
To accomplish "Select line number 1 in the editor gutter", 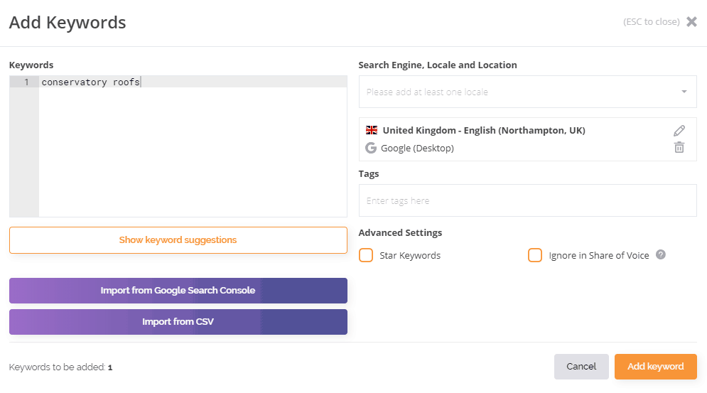I will click(26, 82).
